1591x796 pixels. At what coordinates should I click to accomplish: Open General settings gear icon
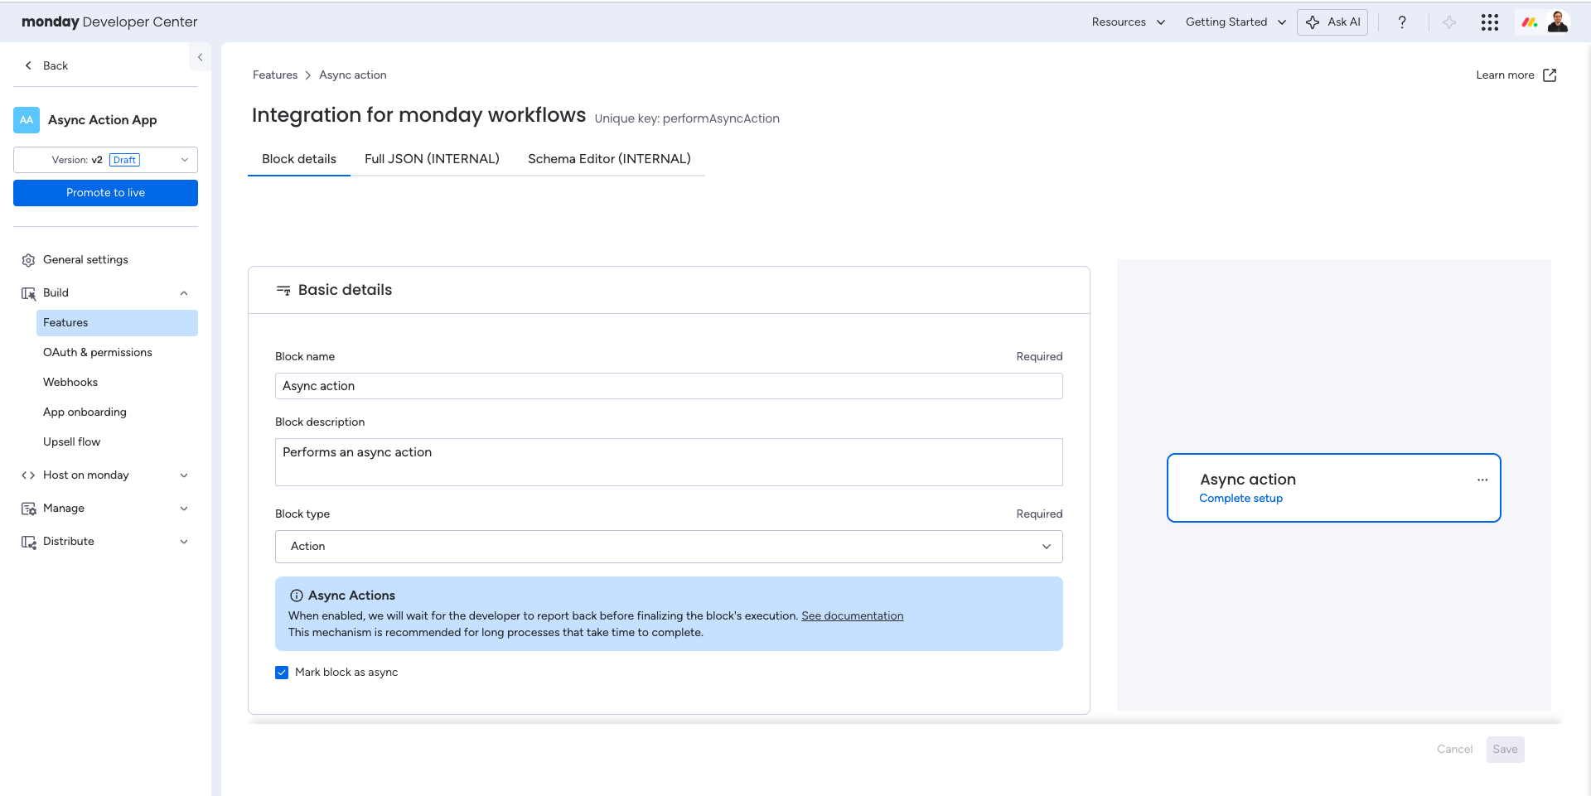(28, 260)
